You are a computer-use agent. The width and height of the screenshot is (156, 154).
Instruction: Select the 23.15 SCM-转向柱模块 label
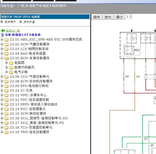[x=28, y=114]
